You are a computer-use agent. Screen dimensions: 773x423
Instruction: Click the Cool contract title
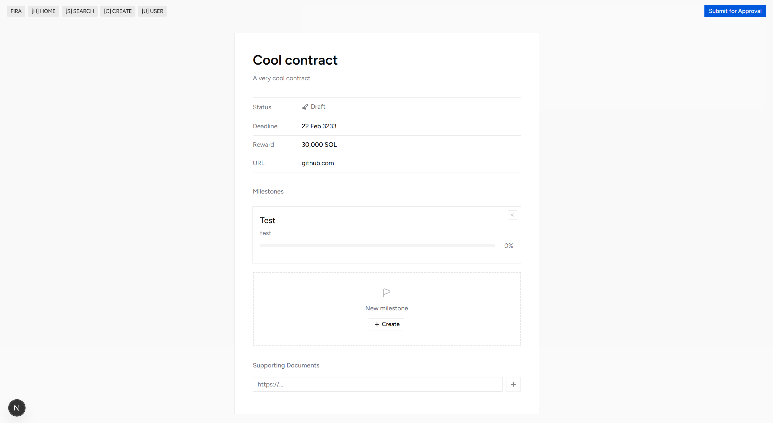click(x=295, y=60)
